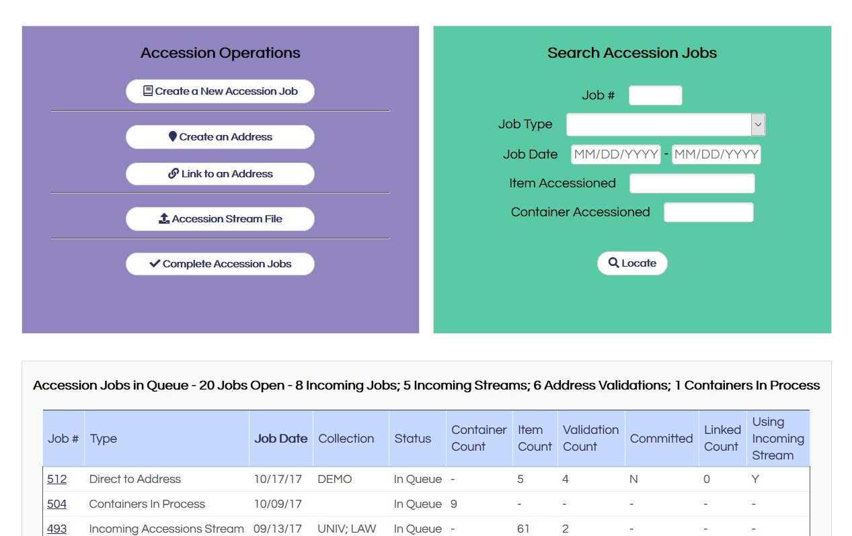Click the Job Date start field
Image resolution: width=852 pixels, height=536 pixels.
click(615, 154)
